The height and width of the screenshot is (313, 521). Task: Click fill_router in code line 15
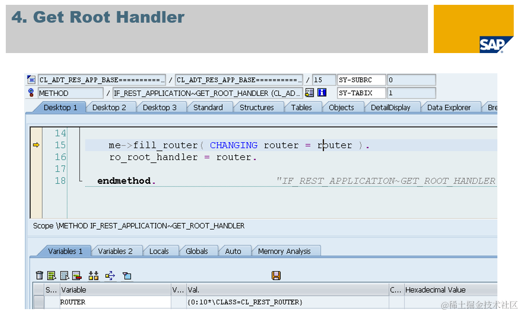coord(165,145)
